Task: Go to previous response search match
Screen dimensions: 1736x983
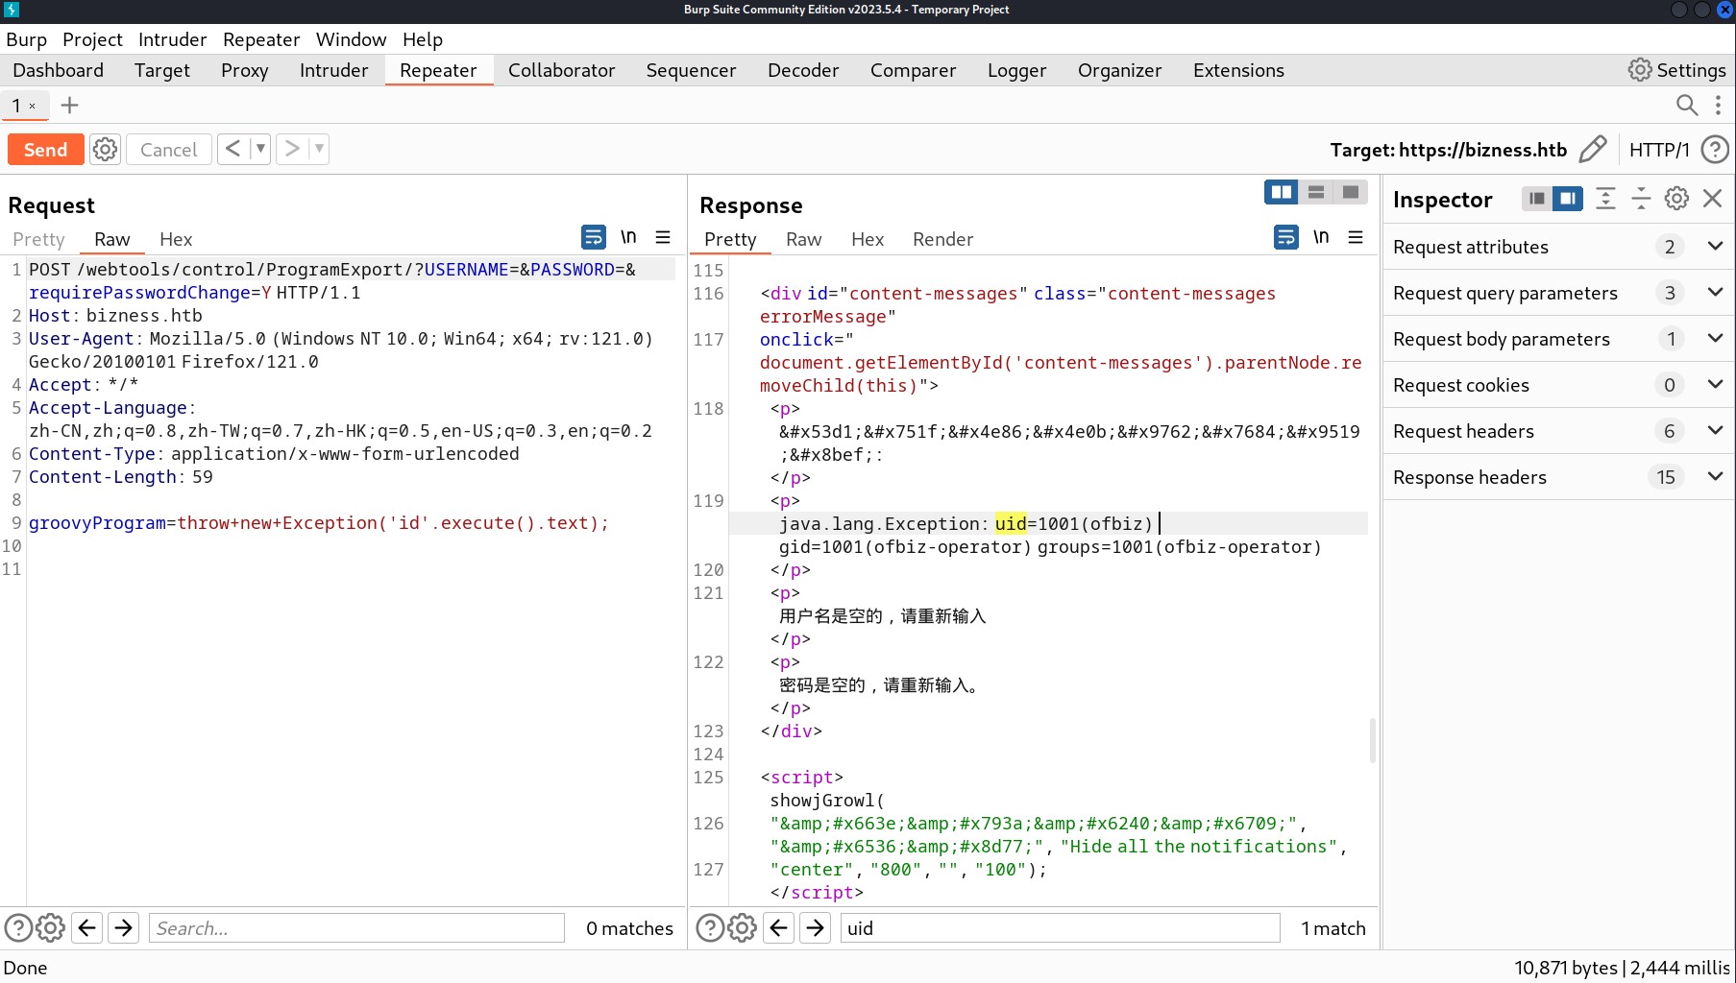Action: [x=779, y=928]
